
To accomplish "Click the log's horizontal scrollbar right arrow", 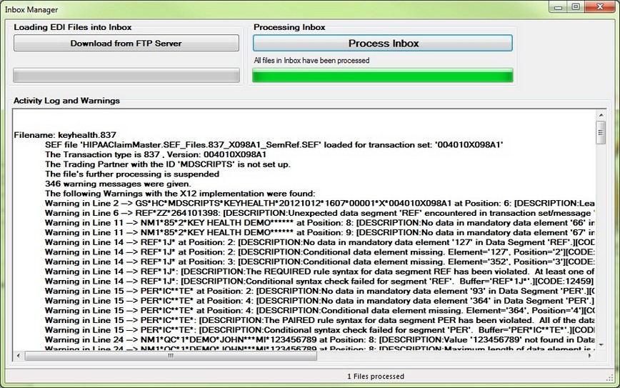I will point(589,355).
